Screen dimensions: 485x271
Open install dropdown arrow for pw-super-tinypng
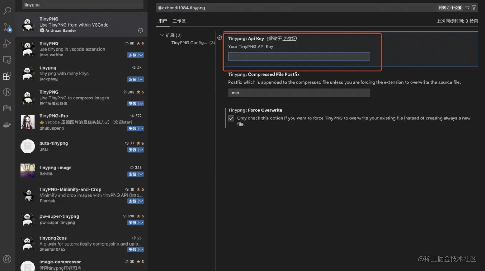141,223
